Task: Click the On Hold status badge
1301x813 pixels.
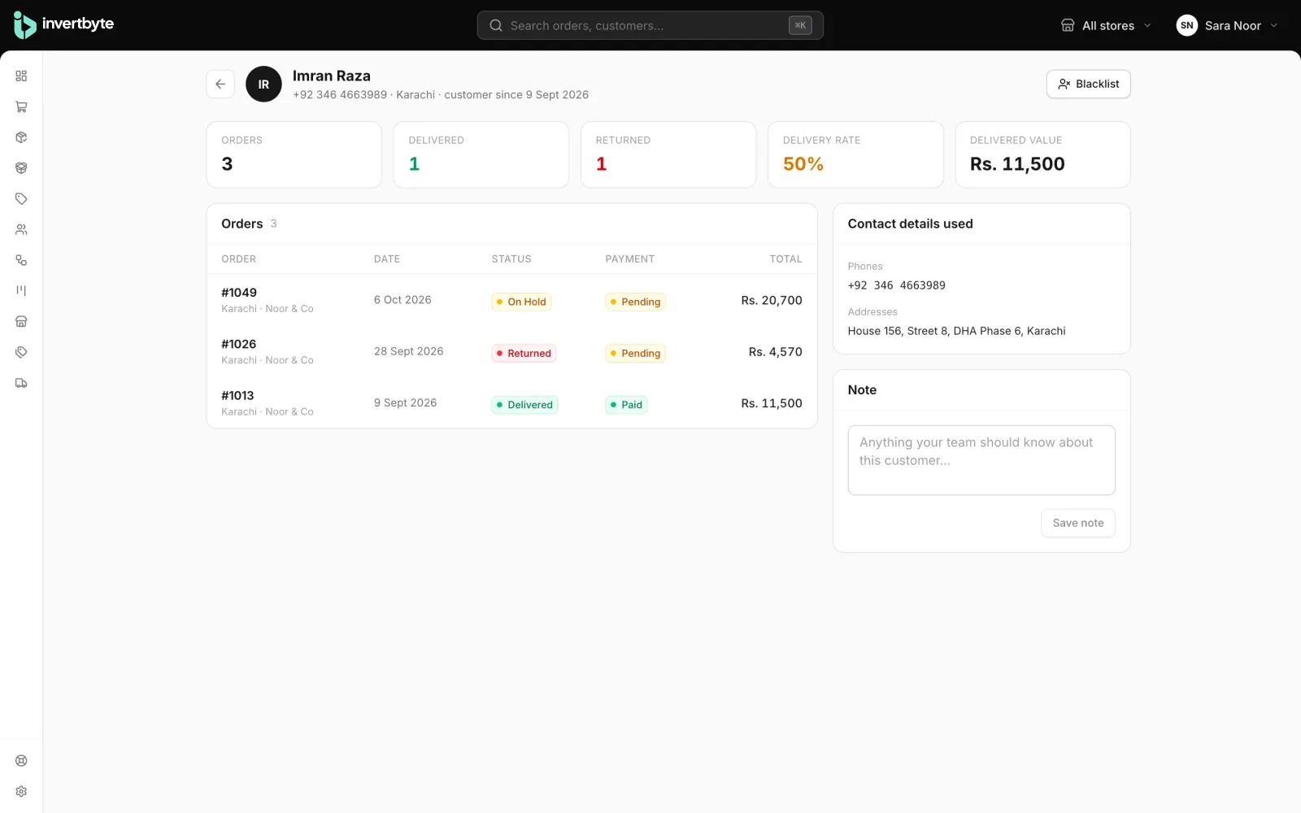Action: click(521, 302)
